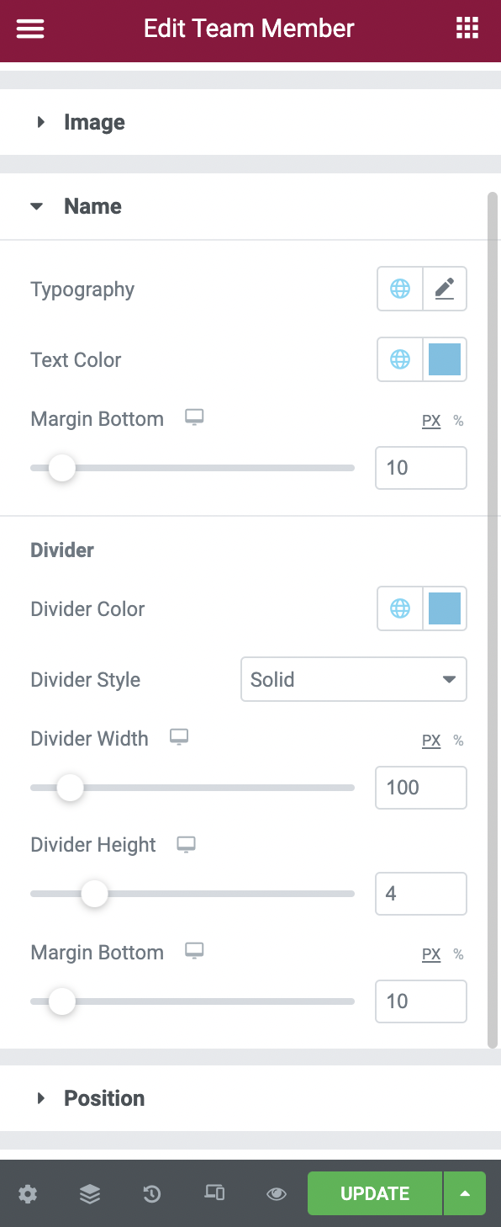Screen dimensions: 501x1227
Task: Open the Elementor hamburger menu
Action: pyautogui.click(x=30, y=28)
